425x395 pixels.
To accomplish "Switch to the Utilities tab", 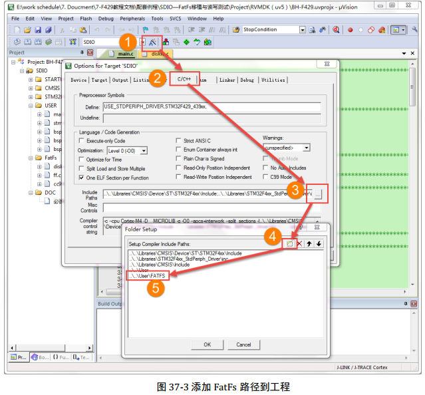I will [273, 80].
